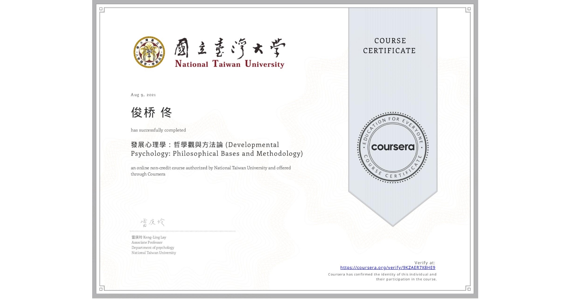Image resolution: width=571 pixels, height=299 pixels.
Task: Open the verification link coursera.org/verify/9KZAER7X8HE9
Action: pyautogui.click(x=388, y=267)
